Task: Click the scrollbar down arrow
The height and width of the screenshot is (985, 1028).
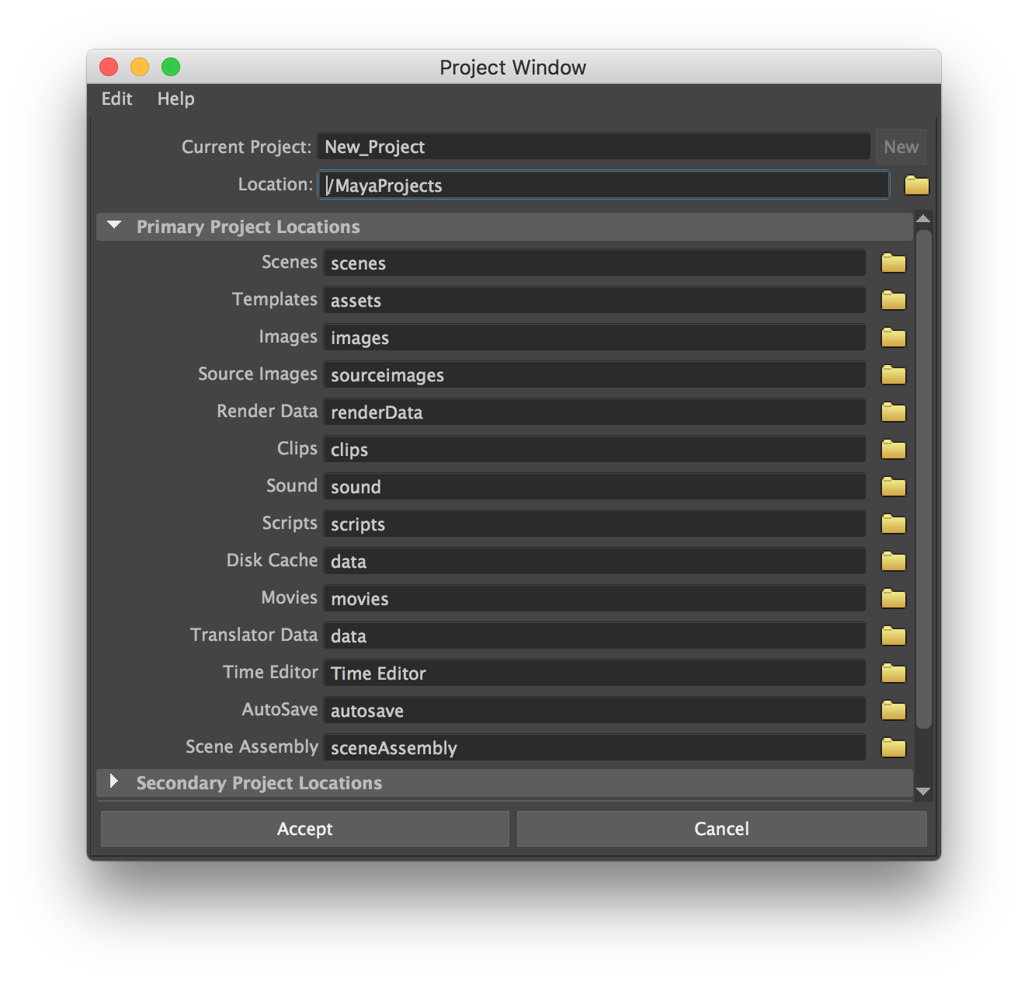Action: point(923,792)
